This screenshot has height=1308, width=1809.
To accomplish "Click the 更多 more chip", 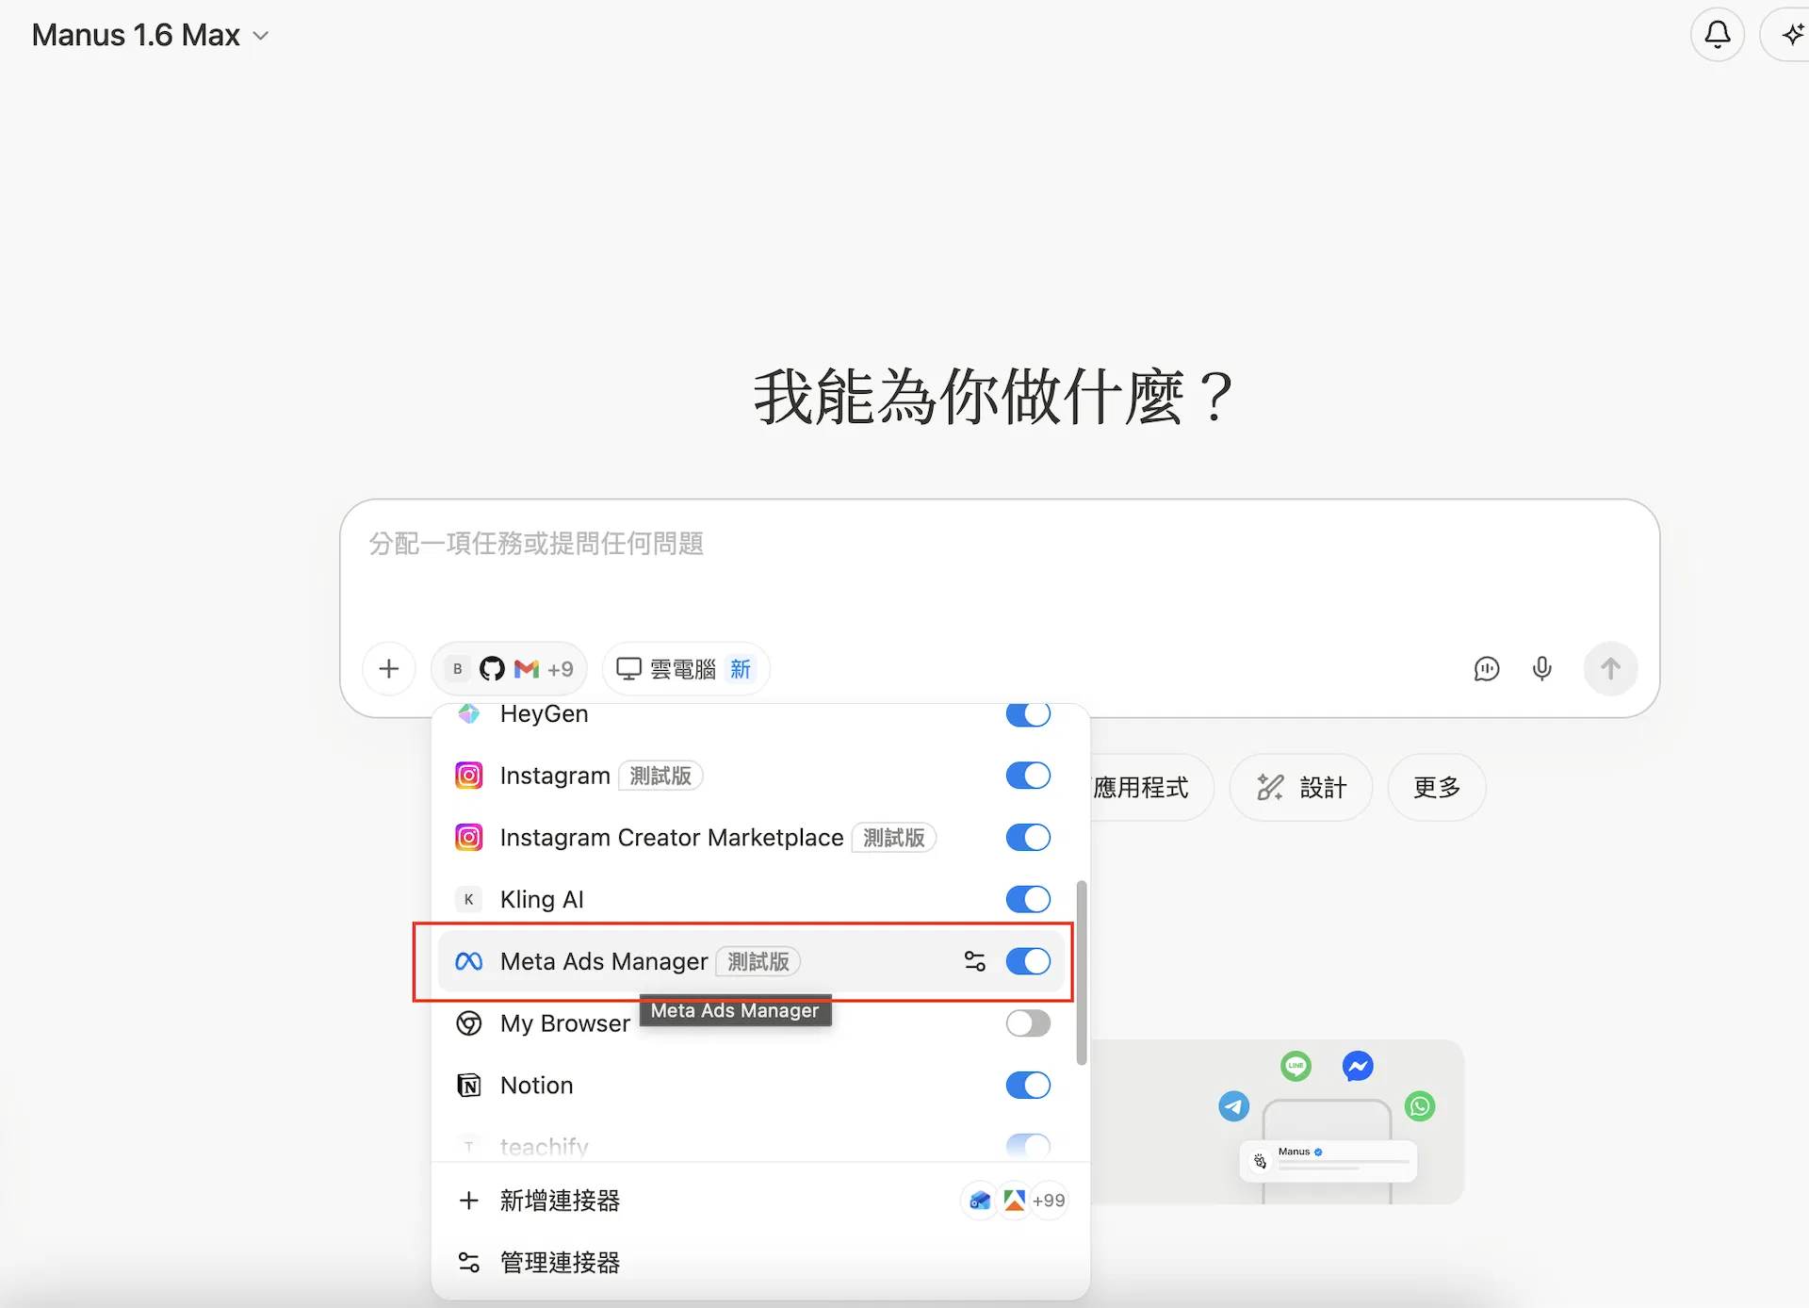I will coord(1437,788).
